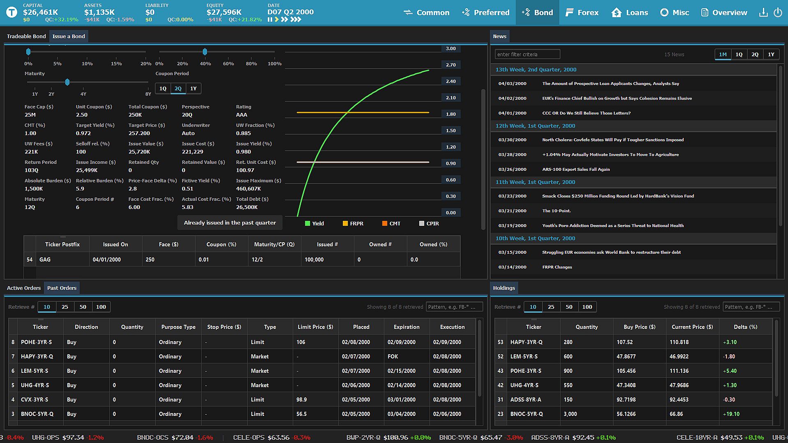This screenshot has height=443, width=788.
Task: Open the Forex market section
Action: [x=582, y=13]
